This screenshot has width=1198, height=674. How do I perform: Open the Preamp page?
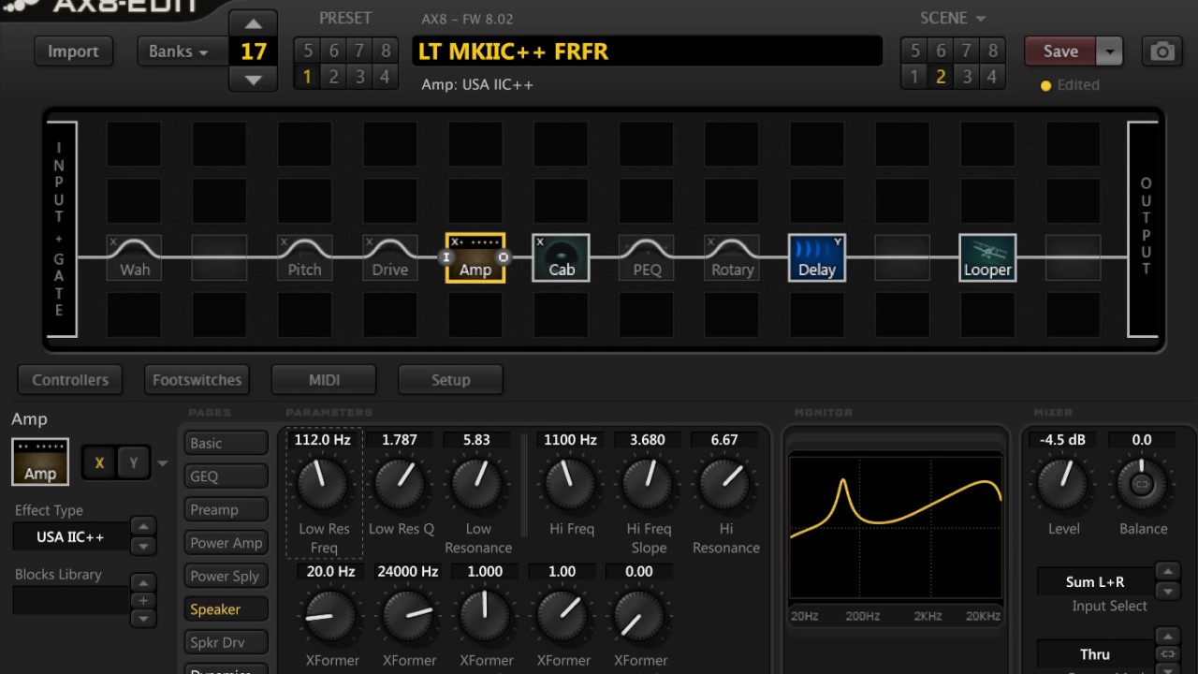pyautogui.click(x=226, y=510)
